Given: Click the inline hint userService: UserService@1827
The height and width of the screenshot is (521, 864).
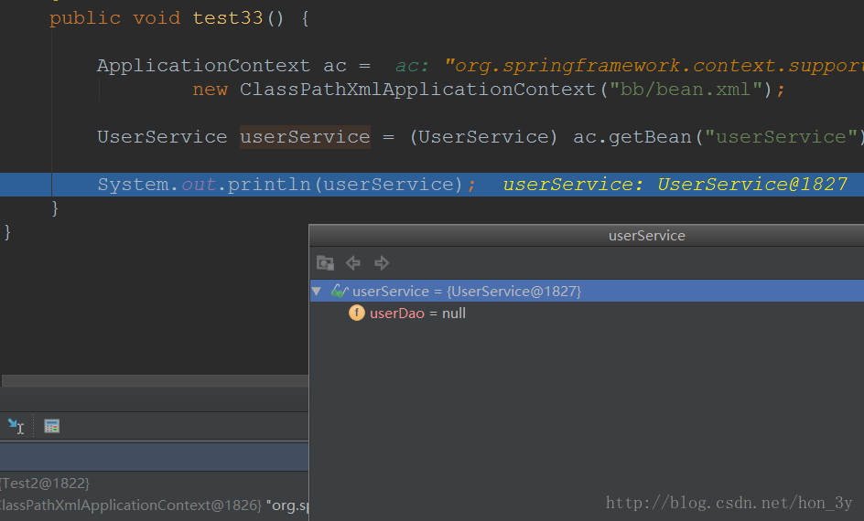Looking at the screenshot, I should (x=675, y=185).
